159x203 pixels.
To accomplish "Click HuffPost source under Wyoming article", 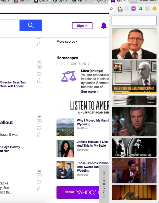I will pos(82,128).
